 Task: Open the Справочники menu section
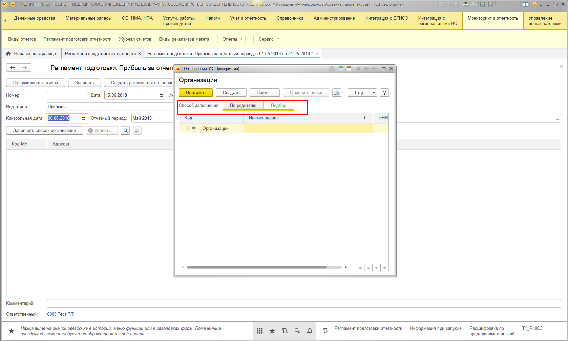click(290, 18)
